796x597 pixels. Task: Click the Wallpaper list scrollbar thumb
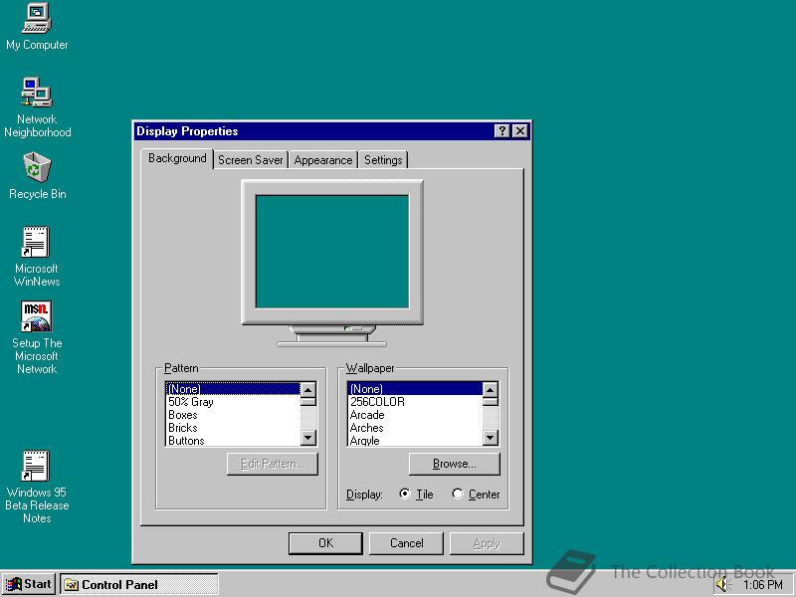pos(490,402)
